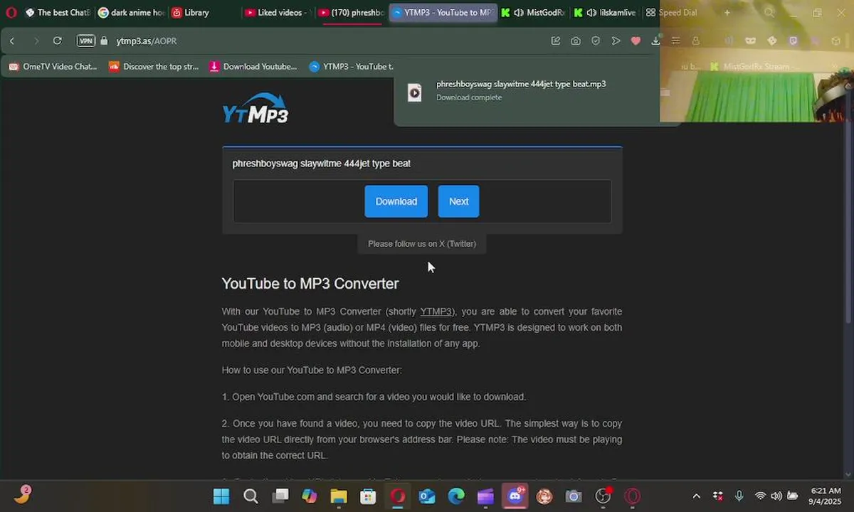This screenshot has width=854, height=512.
Task: Open the widgets icon with badge 2
Action: [x=22, y=495]
